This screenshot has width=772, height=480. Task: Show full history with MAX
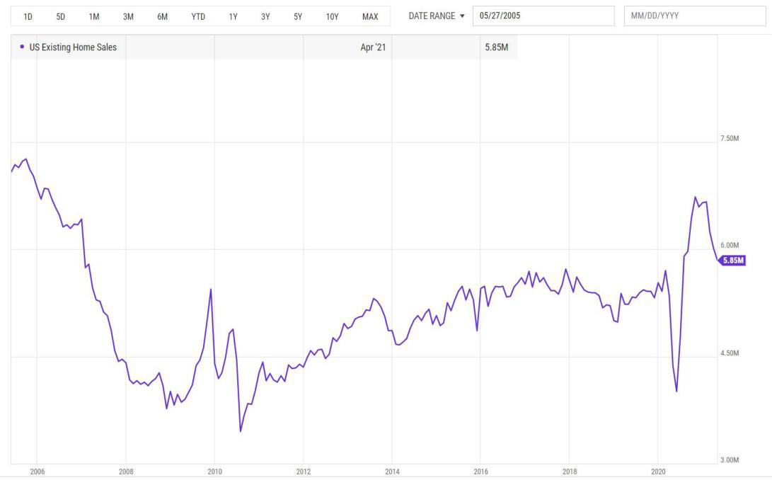point(370,17)
